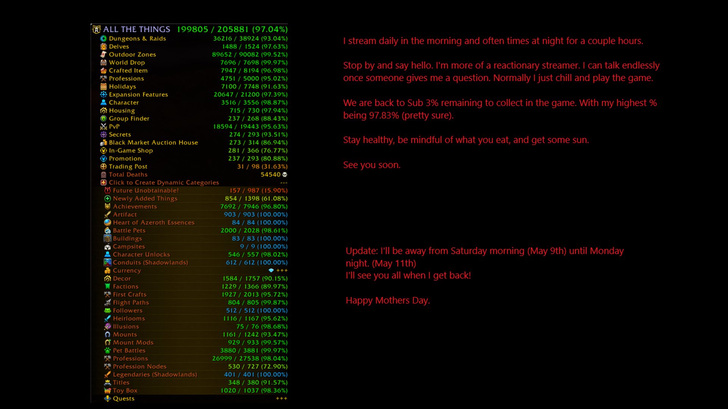The image size is (728, 409).
Task: Click the Expansion Features icon
Action: (103, 94)
